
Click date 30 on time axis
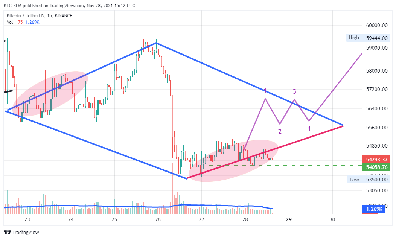332,219
